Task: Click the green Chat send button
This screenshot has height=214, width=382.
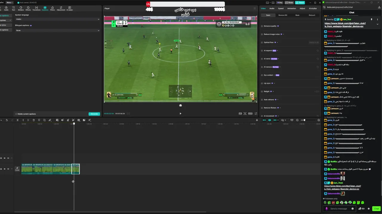Action: pos(376,209)
